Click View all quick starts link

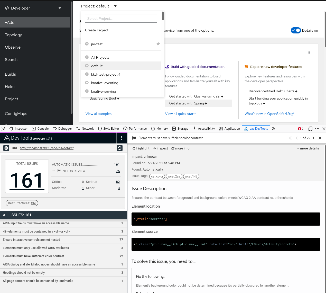click(181, 114)
